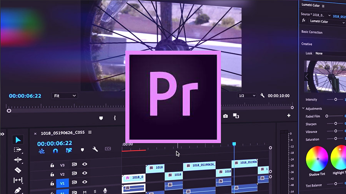Toggle sync lock on V1 track
346x194 pixels.
(74, 182)
